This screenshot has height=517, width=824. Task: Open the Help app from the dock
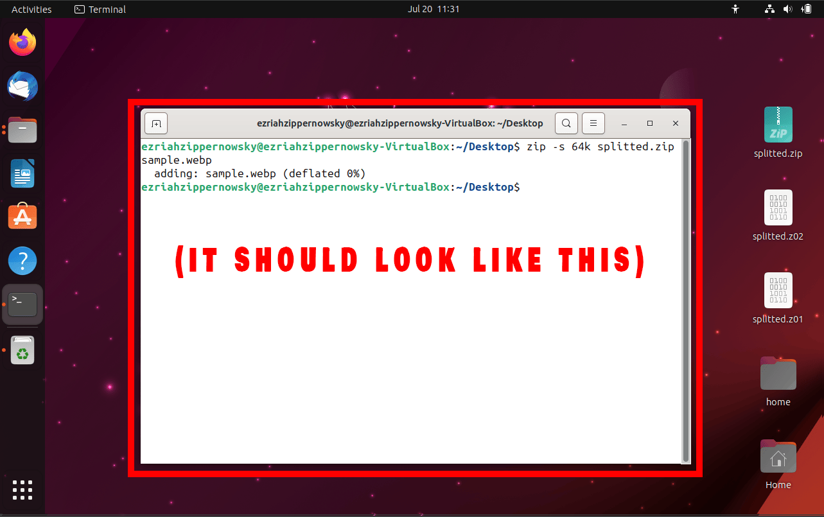pos(22,260)
